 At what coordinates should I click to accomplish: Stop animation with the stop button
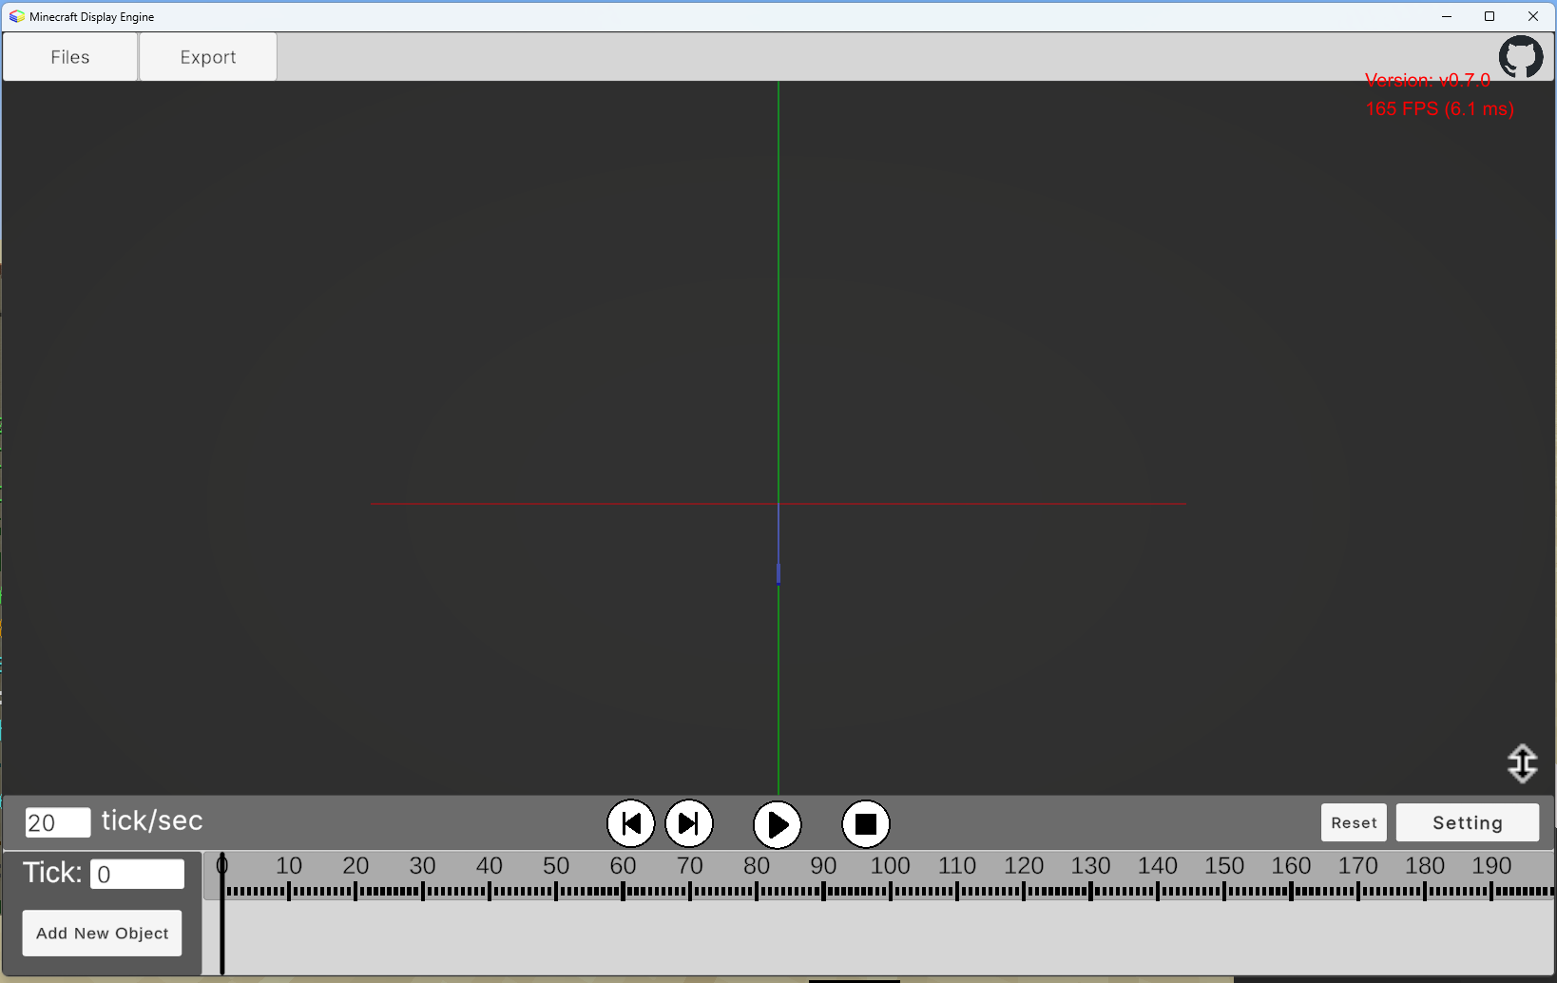(x=866, y=824)
